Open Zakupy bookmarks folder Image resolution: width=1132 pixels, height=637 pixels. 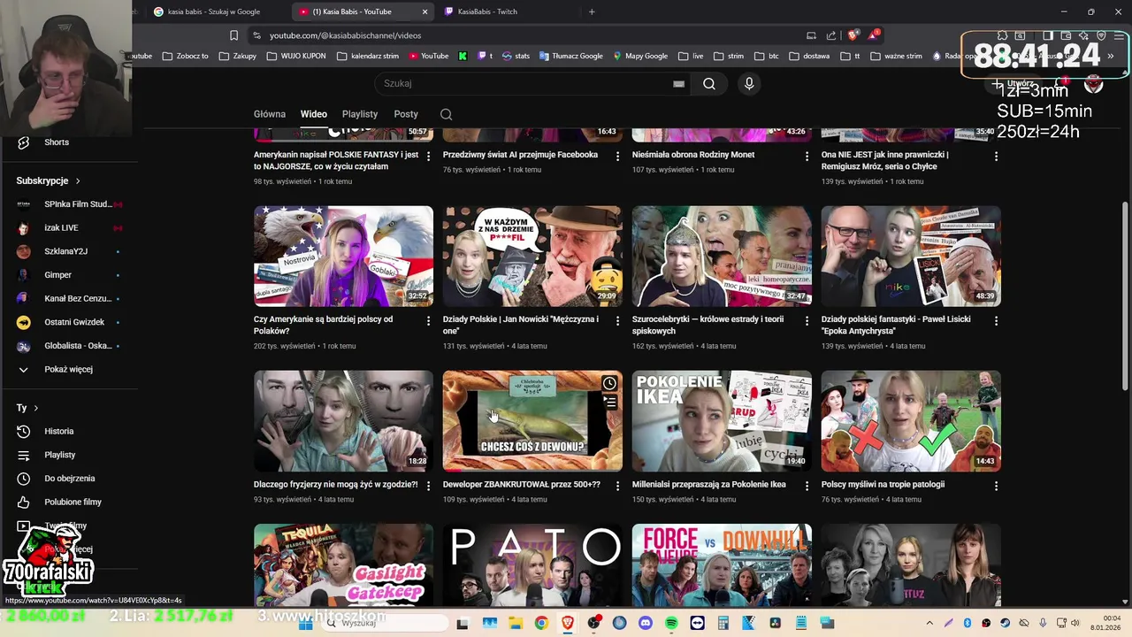(x=238, y=56)
